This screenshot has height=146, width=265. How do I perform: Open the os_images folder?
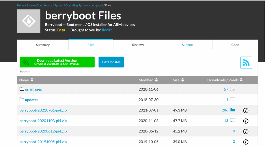pos(33,89)
